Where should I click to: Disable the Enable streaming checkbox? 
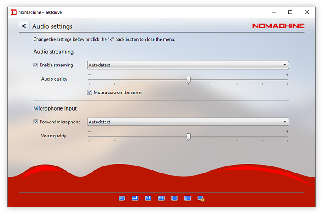[36, 65]
